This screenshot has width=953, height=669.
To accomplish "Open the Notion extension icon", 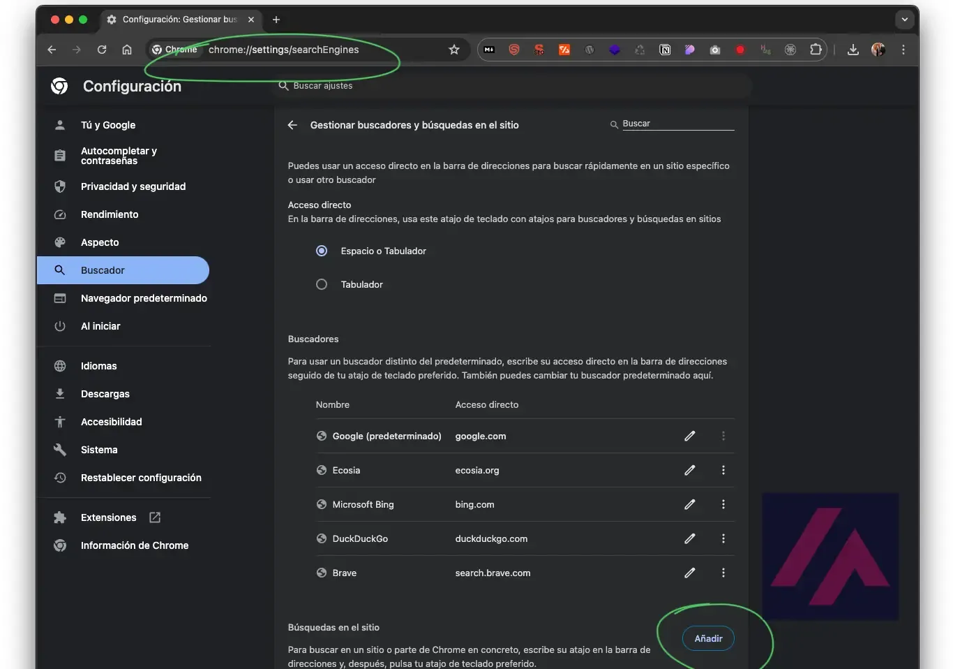I will [665, 50].
